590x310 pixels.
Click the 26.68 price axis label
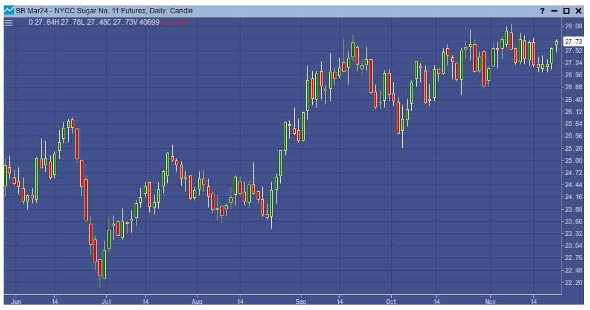pos(574,87)
